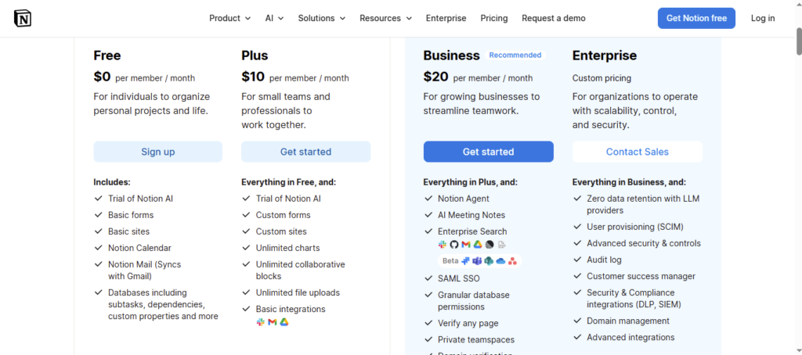Click the Google Drive icon under Basic integrations
The width and height of the screenshot is (802, 355).
[284, 322]
